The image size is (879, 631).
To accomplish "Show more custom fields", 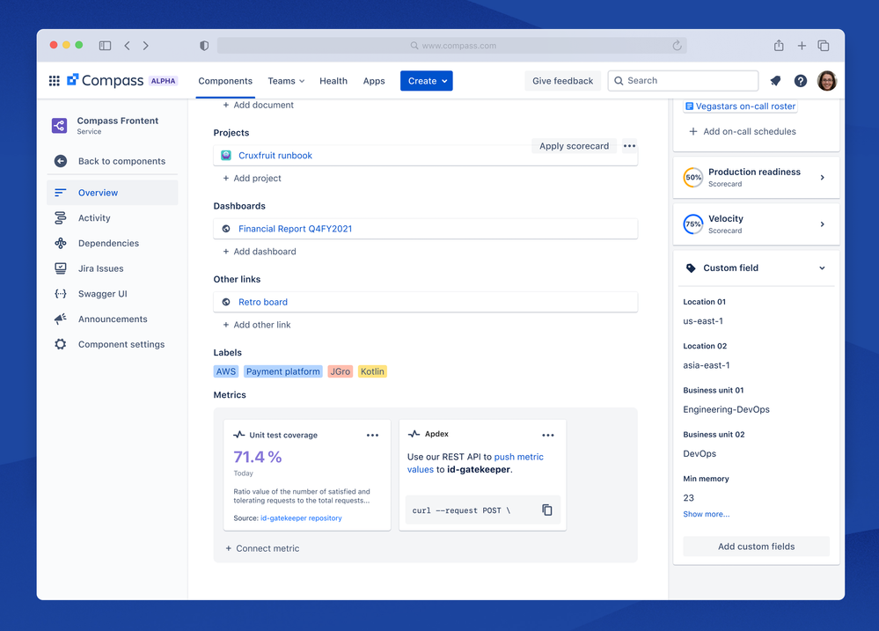I will tap(706, 514).
